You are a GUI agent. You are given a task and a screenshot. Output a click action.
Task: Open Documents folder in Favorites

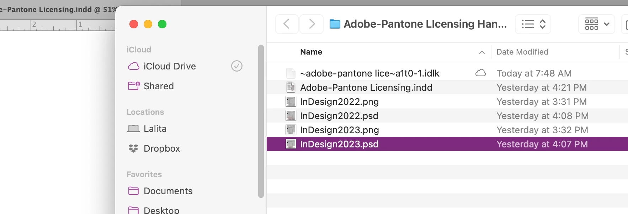pos(168,191)
